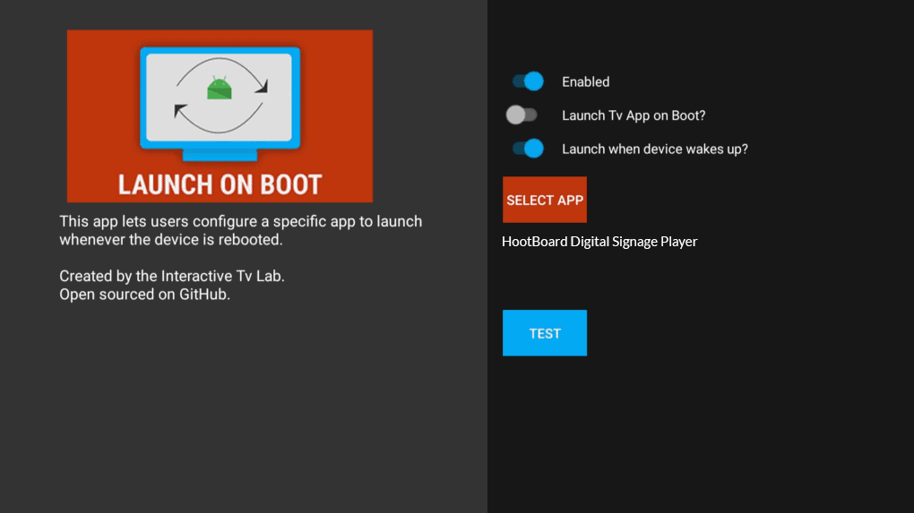Click the "Launch Tv App on Boot?" label

click(634, 115)
